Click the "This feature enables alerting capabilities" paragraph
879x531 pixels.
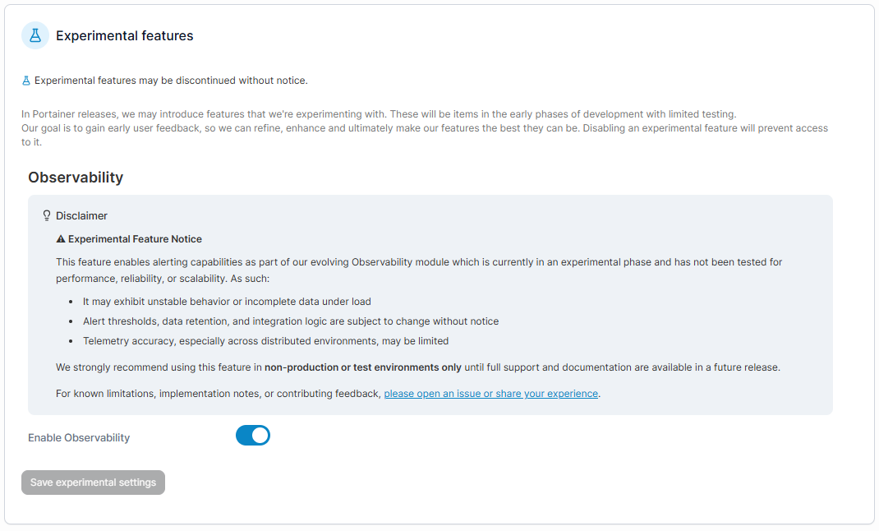(419, 262)
